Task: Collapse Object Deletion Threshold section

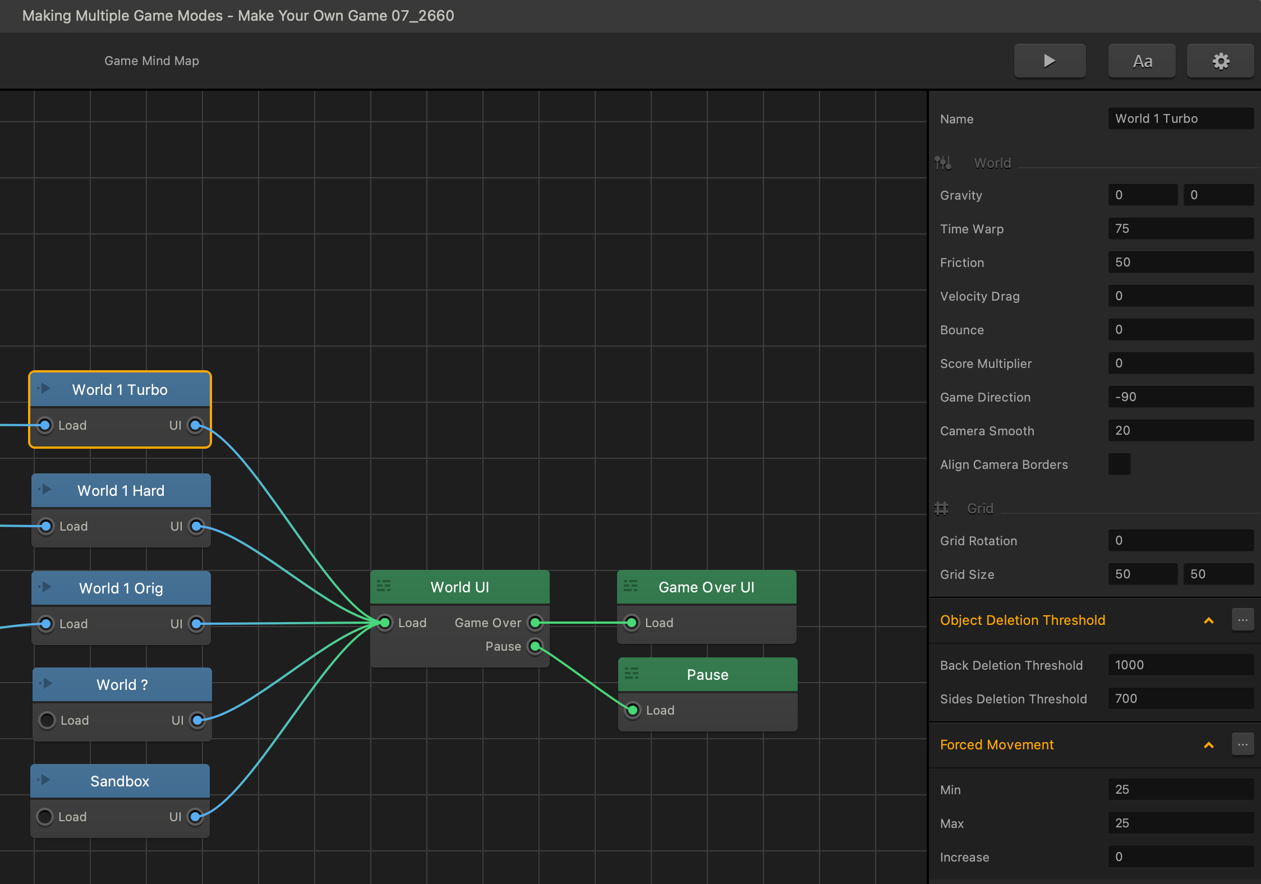Action: point(1209,620)
